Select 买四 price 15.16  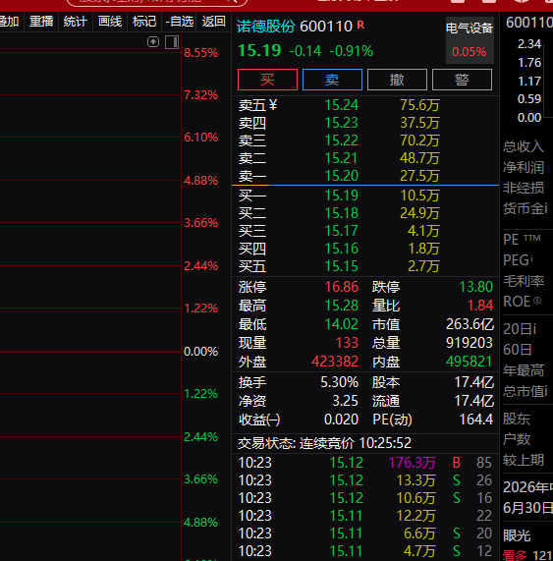pos(341,249)
